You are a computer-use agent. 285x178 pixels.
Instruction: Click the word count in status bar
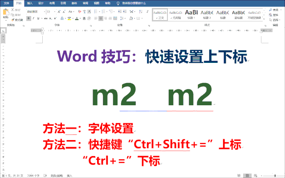coord(33,176)
